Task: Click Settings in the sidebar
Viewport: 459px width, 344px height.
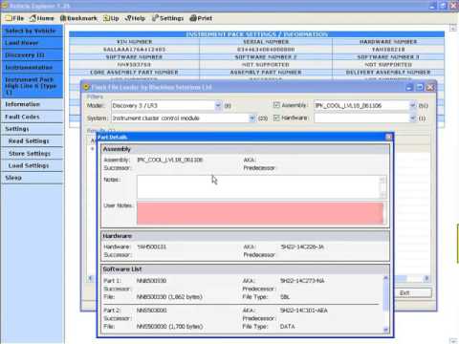Action: tap(32, 129)
